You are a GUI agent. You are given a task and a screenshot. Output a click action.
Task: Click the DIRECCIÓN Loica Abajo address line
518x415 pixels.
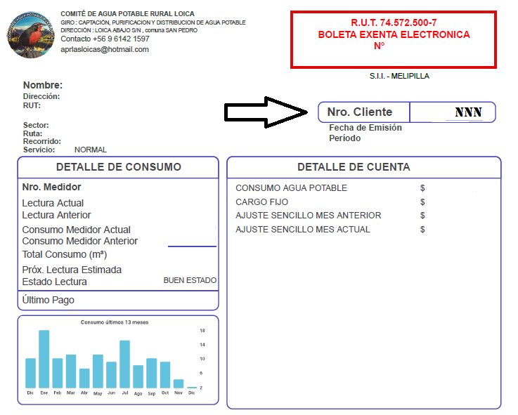(x=129, y=30)
